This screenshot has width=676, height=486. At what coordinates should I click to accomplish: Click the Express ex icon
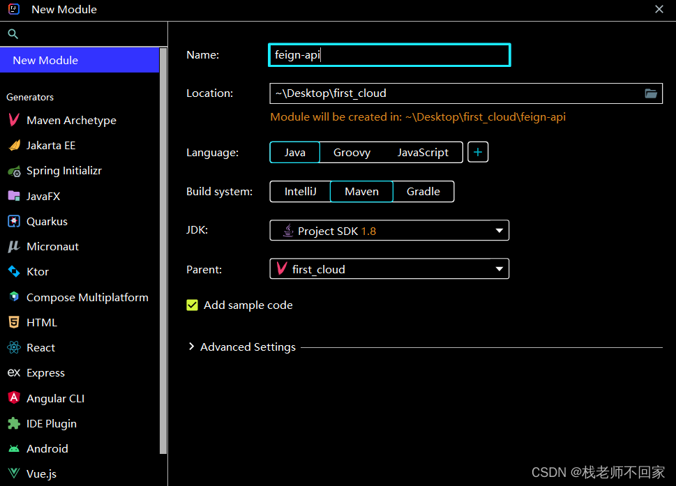coord(14,372)
